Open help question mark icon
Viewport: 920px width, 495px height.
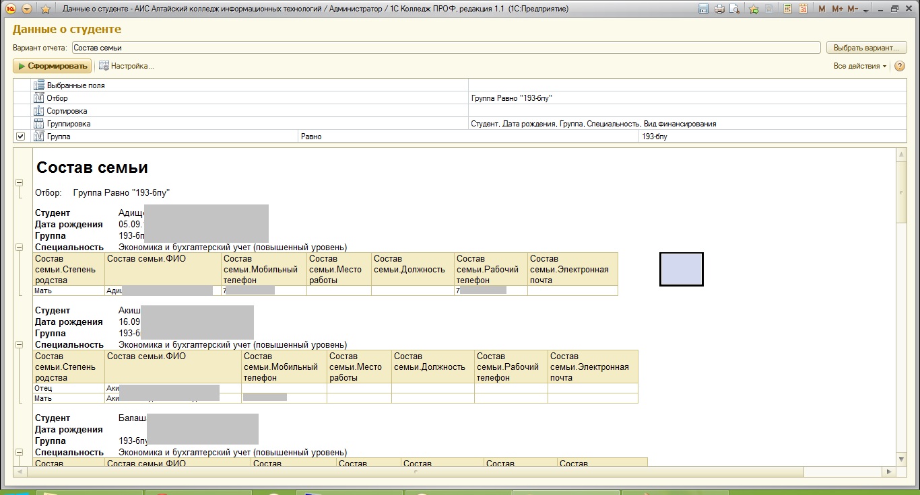click(x=899, y=66)
